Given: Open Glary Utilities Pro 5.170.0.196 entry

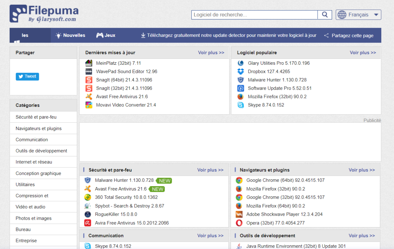Looking at the screenshot, I should point(279,63).
